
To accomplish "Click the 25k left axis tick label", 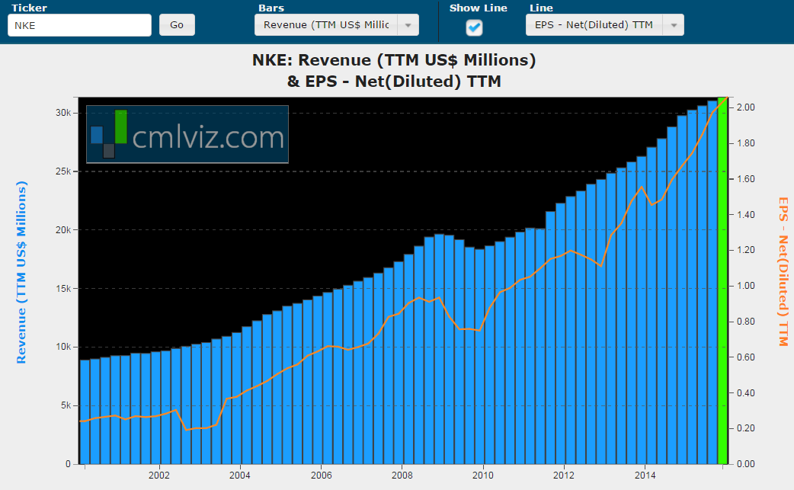I will [63, 171].
